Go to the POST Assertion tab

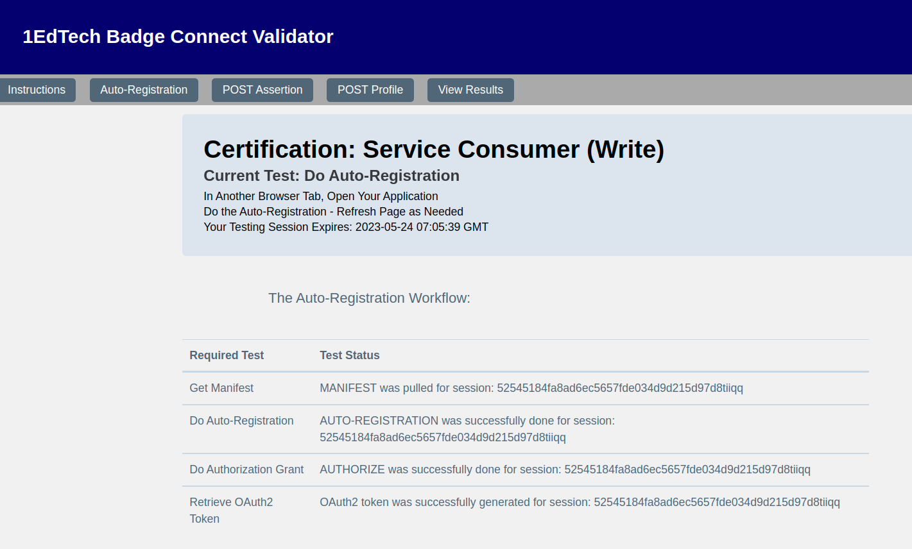262,90
